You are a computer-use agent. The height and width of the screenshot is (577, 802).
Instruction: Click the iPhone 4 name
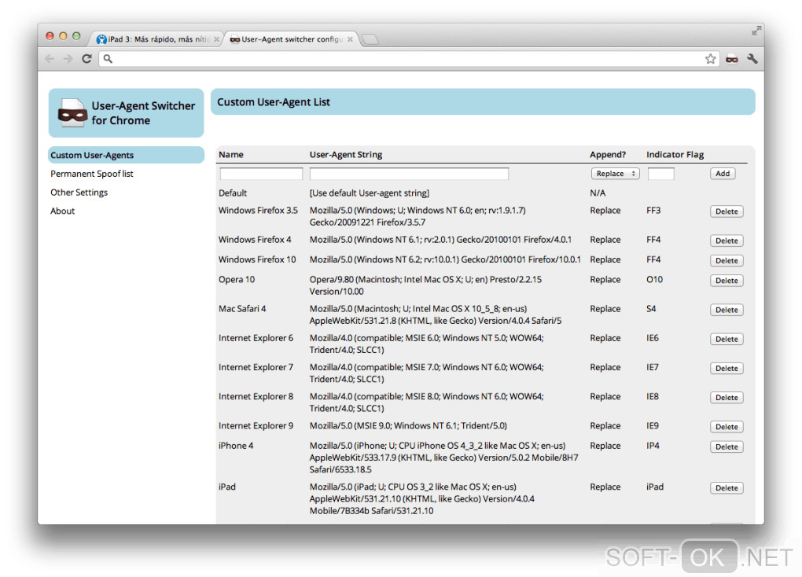coord(236,446)
